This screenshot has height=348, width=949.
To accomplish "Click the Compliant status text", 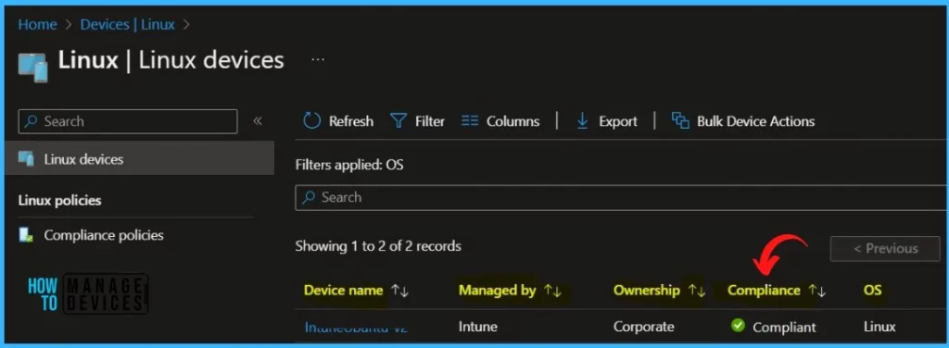I will click(x=784, y=328).
